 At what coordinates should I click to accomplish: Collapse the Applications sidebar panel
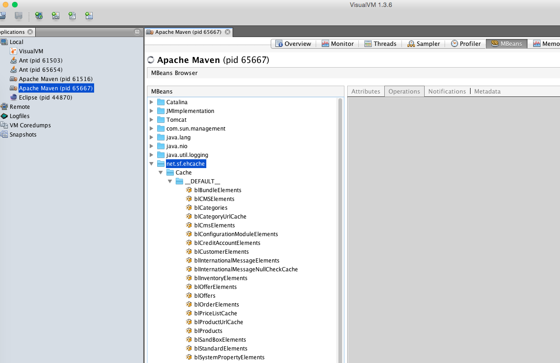(x=137, y=31)
